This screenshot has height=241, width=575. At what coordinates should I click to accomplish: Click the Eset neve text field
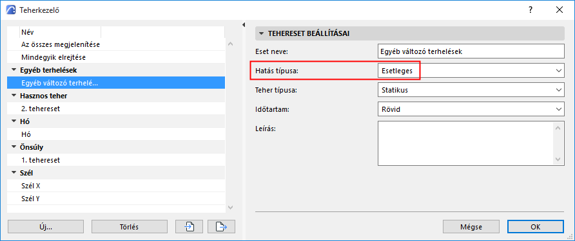(471, 51)
